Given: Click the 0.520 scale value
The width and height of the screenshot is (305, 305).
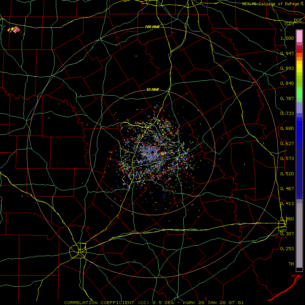Looking at the screenshot, I should point(287,174).
